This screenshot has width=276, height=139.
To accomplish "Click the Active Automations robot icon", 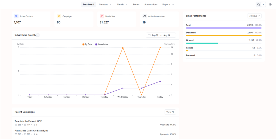I will (145, 16).
